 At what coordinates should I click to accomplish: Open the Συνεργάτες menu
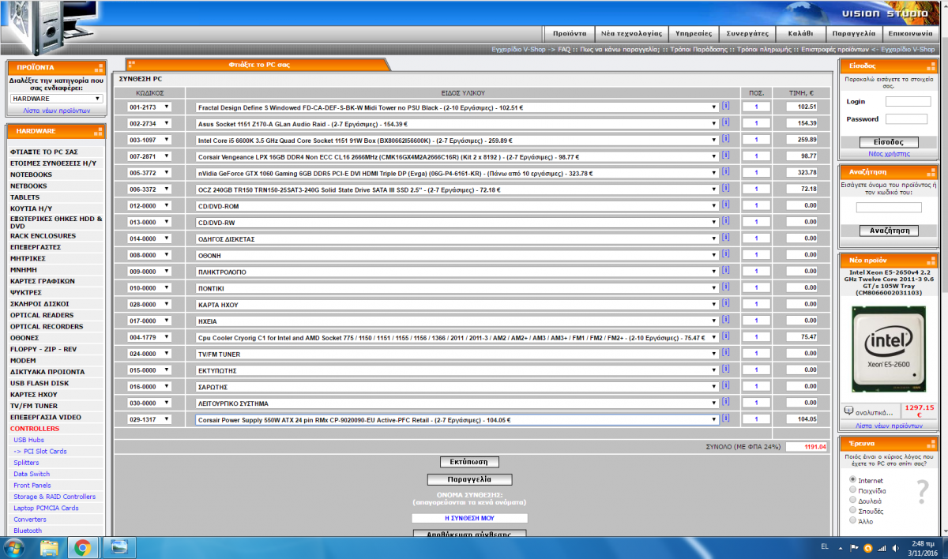(747, 34)
